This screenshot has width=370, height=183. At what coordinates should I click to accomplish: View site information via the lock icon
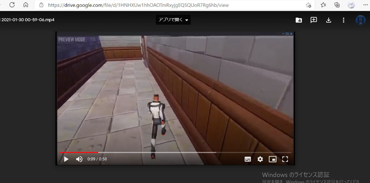click(41, 5)
